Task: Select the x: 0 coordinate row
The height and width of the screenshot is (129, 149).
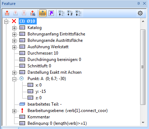Action: [x=38, y=85]
